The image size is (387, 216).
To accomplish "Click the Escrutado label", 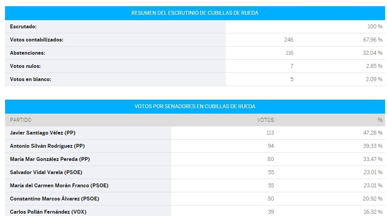I will pyautogui.click(x=23, y=27).
